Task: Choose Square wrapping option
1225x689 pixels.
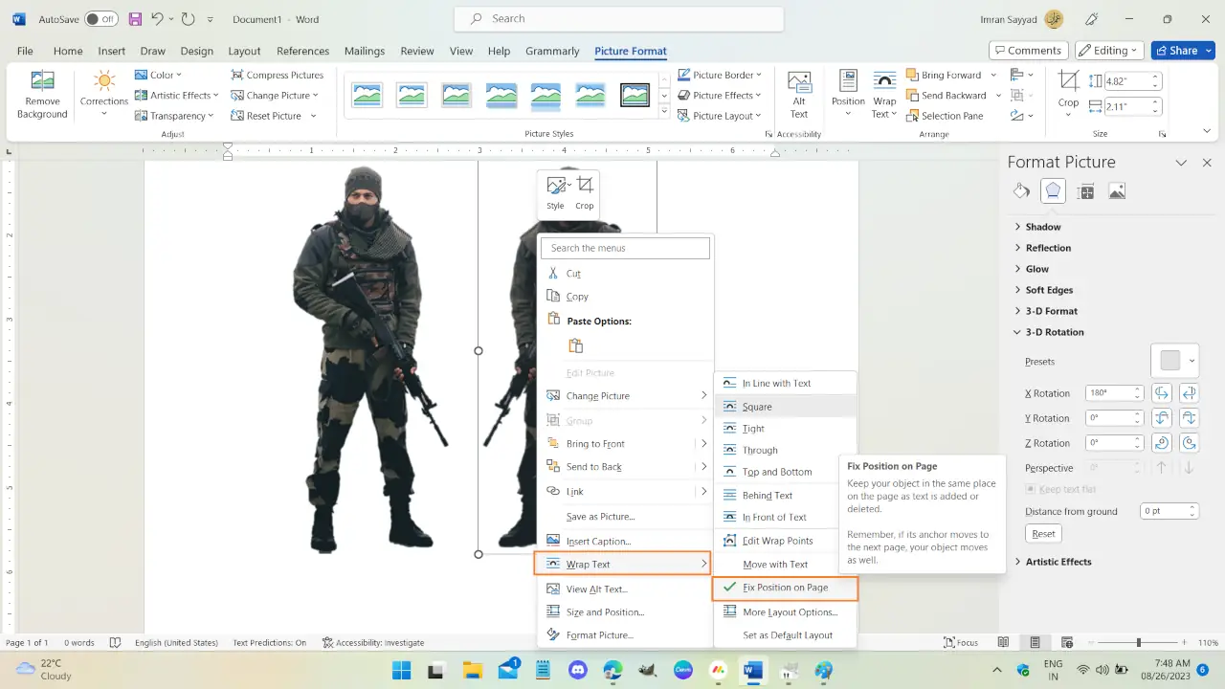Action: click(786, 407)
